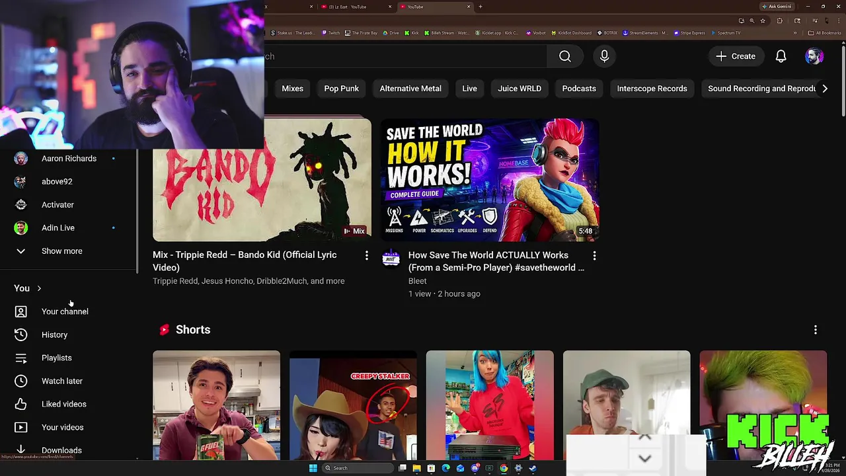Open the Spectrum TV bookmark

pyautogui.click(x=726, y=33)
